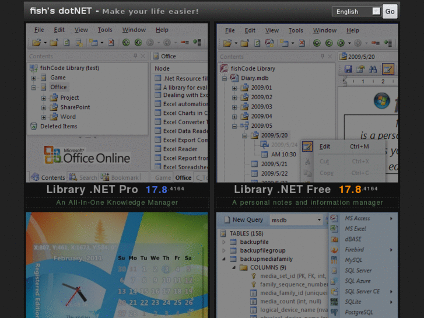424x318 pixels.
Task: Click the save disk icon in 2009/5/20 editor toolbar
Action: coord(348,69)
